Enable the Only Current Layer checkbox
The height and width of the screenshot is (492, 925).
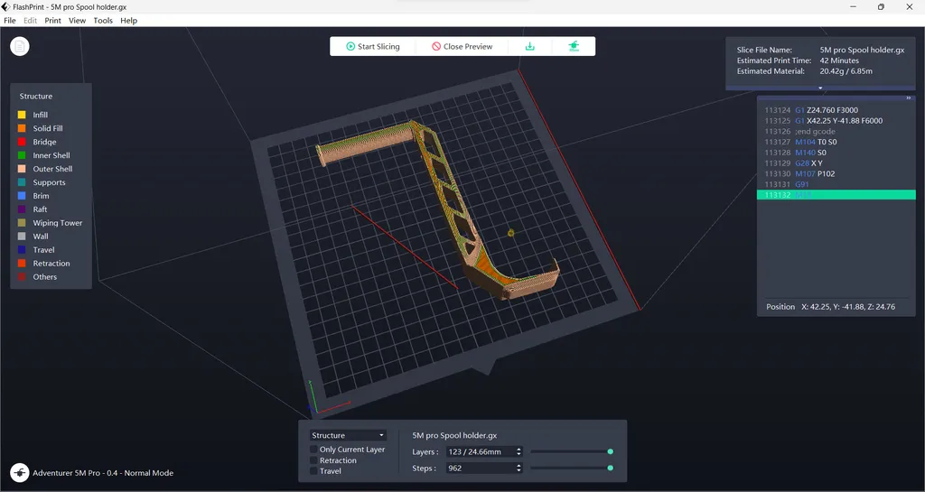click(313, 450)
